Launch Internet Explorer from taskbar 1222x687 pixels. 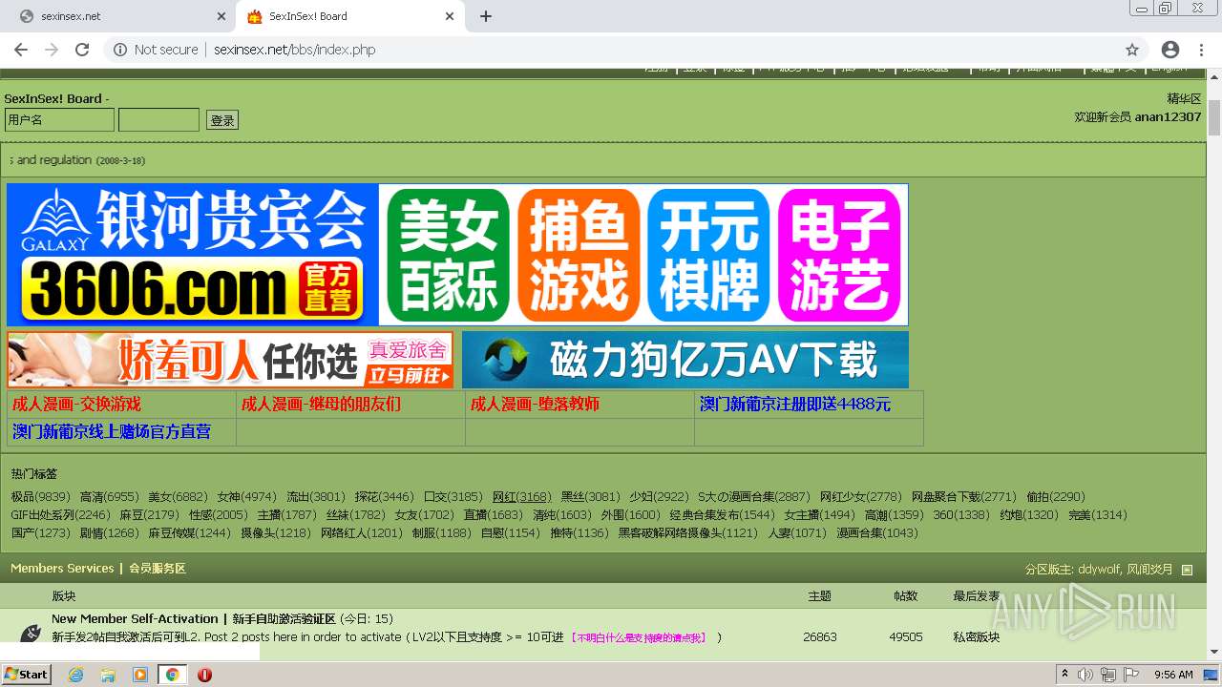(x=75, y=675)
